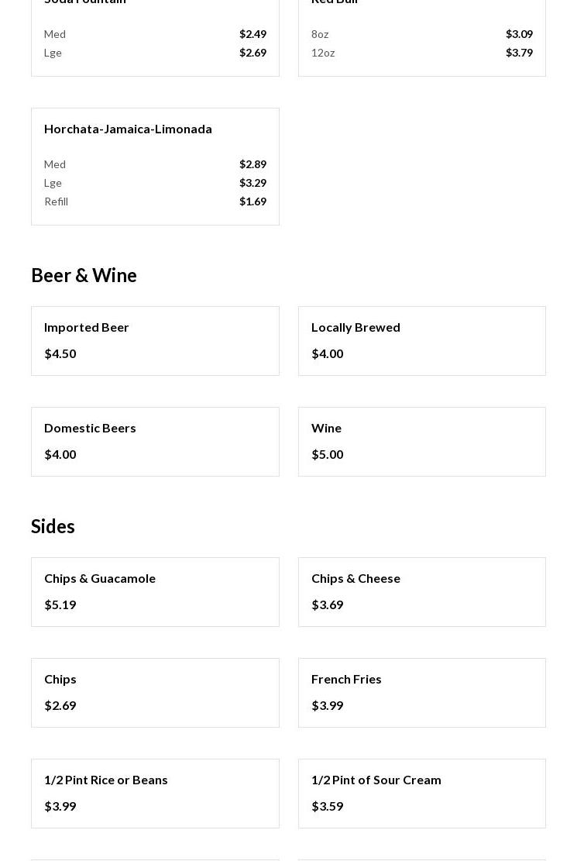This screenshot has height=861, width=577.
Task: Click the Beer & Wine section heading
Action: 84,275
